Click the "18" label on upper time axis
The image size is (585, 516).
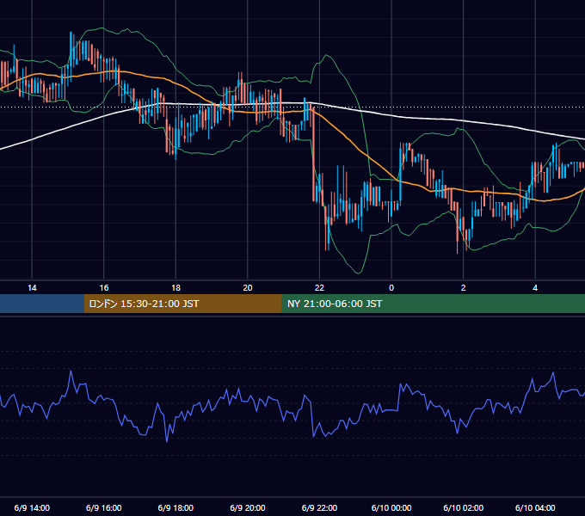tap(175, 288)
